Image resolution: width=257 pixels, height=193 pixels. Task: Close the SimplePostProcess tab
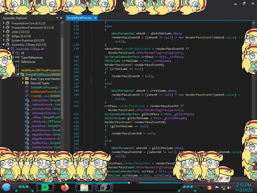click(95, 18)
